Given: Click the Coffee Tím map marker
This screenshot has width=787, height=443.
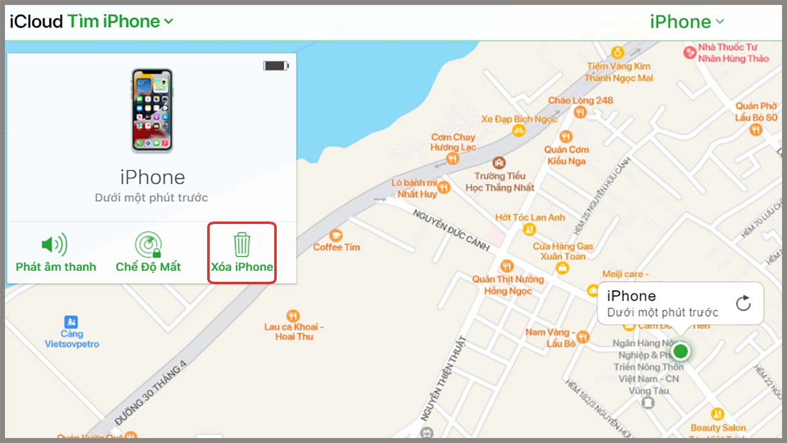Looking at the screenshot, I should tap(336, 235).
